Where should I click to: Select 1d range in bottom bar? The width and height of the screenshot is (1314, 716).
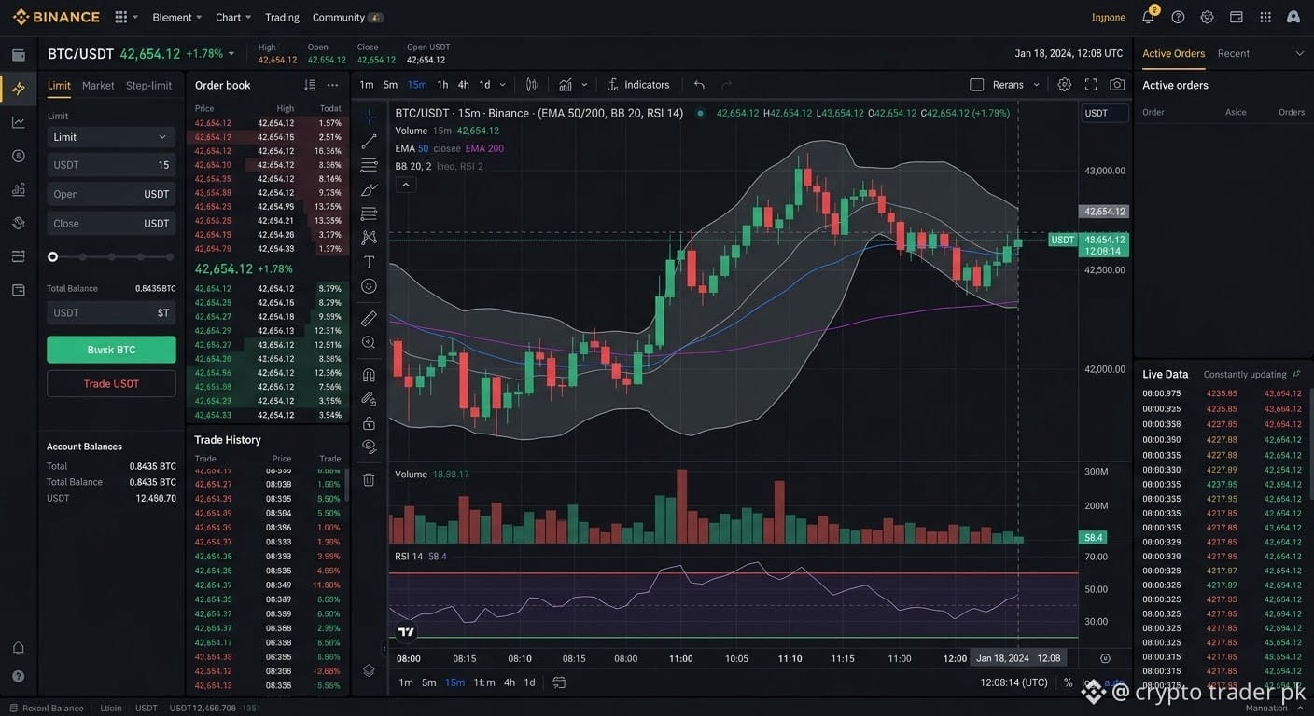point(529,682)
